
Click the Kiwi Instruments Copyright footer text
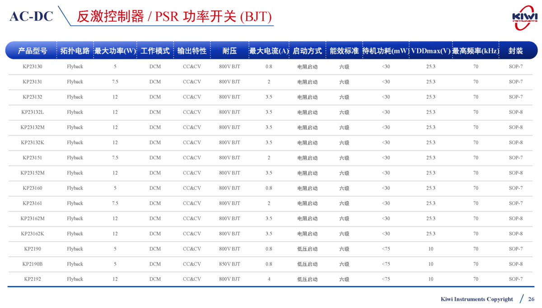[477, 299]
